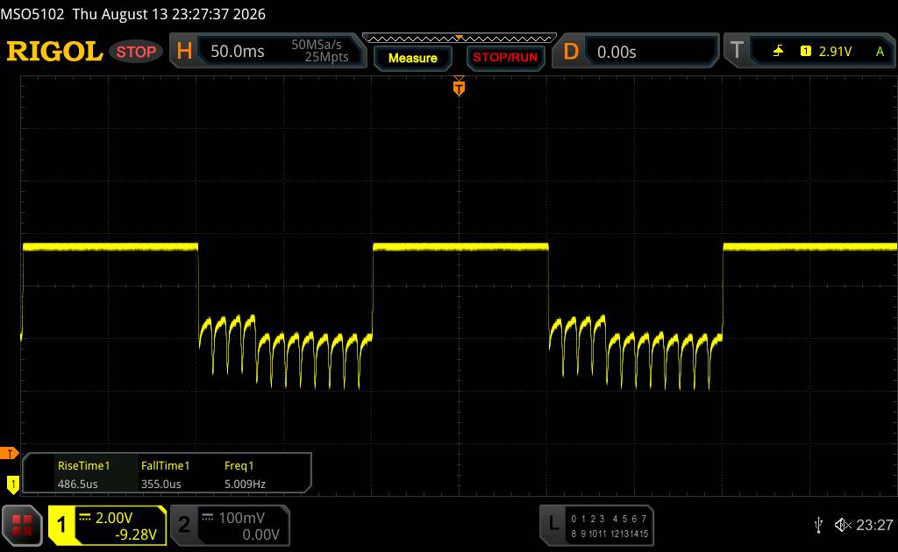Select channel 1 offset -9.28V value

(136, 534)
